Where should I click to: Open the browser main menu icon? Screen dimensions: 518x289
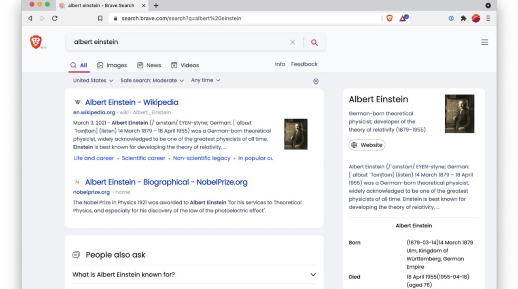pos(488,18)
